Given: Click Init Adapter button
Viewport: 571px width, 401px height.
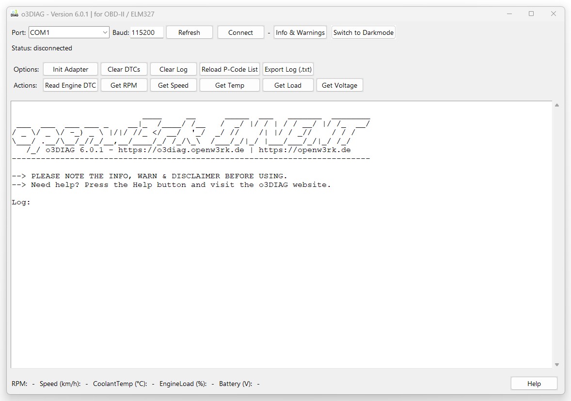Looking at the screenshot, I should (70, 69).
